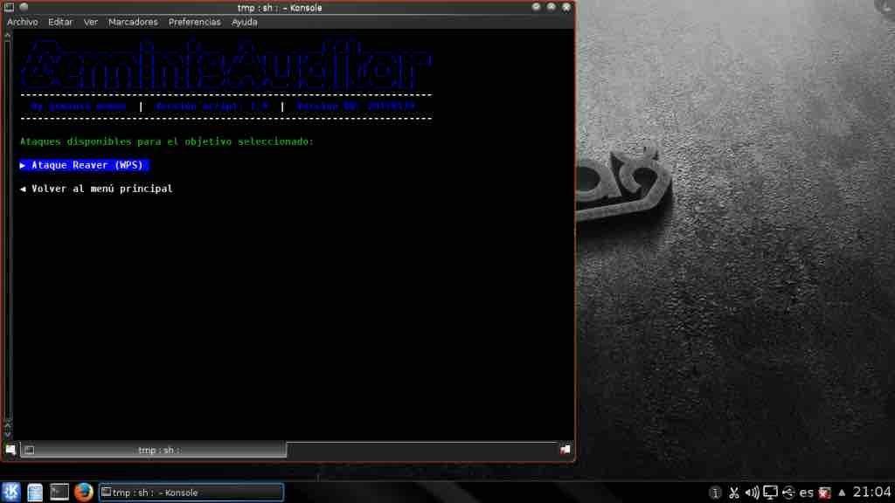The height and width of the screenshot is (503, 895).
Task: Click the display monitor tray icon
Action: (x=770, y=493)
